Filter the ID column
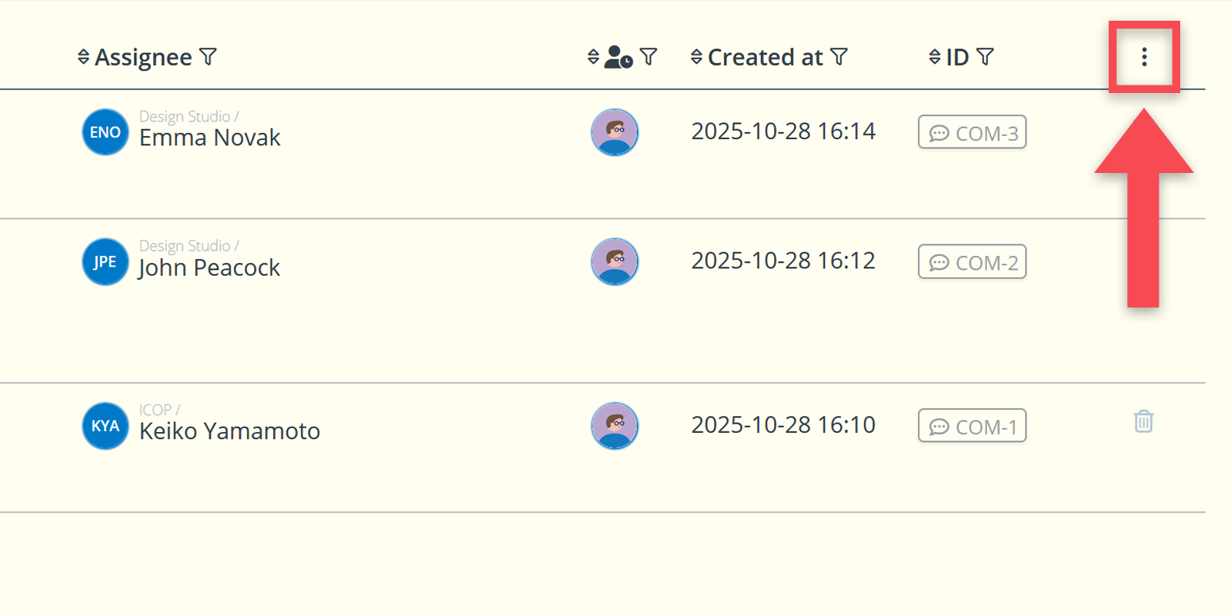Screen dimensions: 1231x615 point(986,57)
